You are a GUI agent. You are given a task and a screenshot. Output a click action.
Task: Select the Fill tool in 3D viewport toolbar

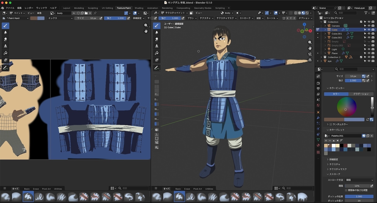tap(157, 53)
